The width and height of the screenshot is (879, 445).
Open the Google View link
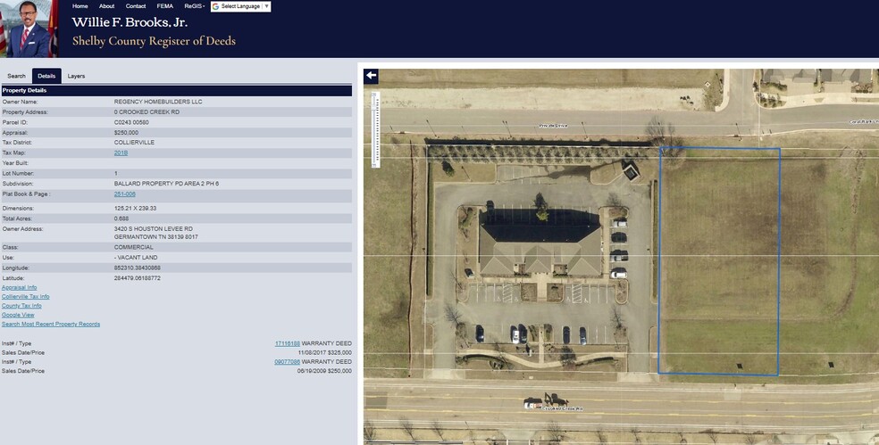tap(18, 315)
